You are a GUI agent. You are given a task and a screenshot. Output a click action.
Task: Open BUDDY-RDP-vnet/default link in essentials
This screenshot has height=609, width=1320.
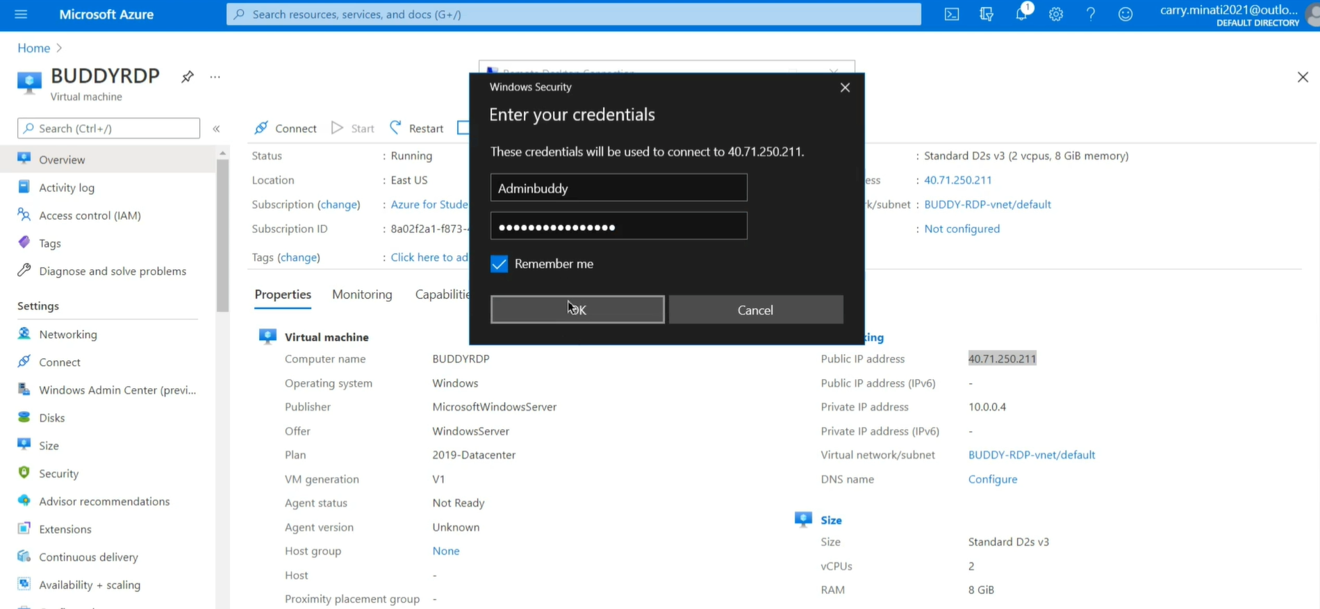pos(987,204)
